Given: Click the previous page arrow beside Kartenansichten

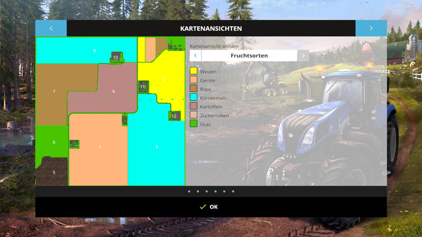Looking at the screenshot, I should click(x=51, y=28).
